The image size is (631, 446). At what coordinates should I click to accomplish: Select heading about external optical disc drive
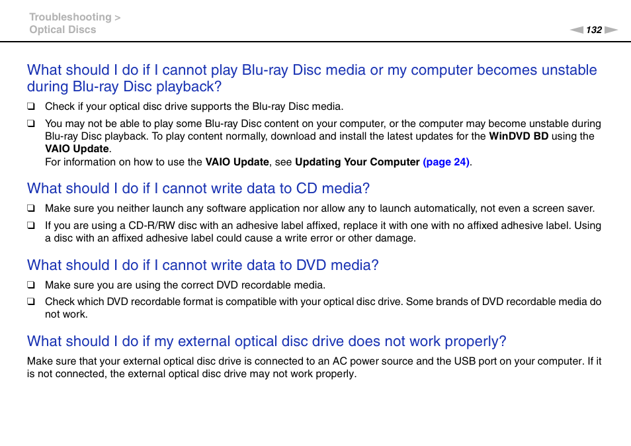pos(267,341)
